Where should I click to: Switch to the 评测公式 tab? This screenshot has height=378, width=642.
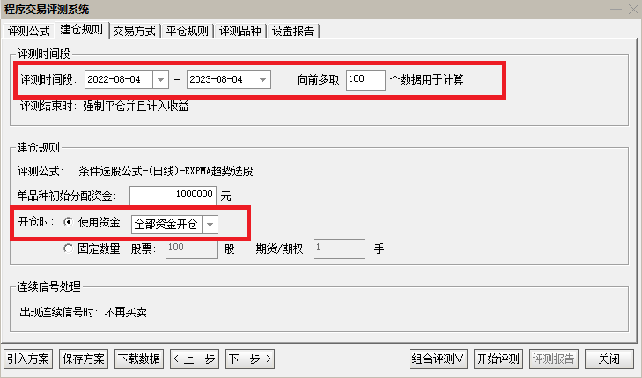pos(29,31)
